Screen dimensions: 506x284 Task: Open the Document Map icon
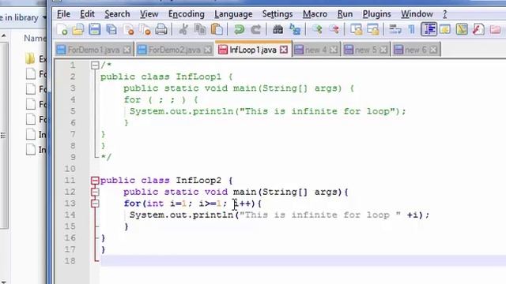coord(462,30)
